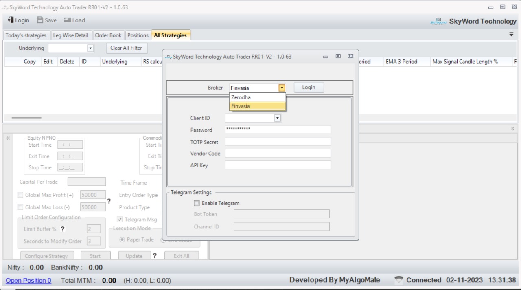Viewport: 521px width, 290px height.
Task: Click the Bot Token field
Action: 282,214
